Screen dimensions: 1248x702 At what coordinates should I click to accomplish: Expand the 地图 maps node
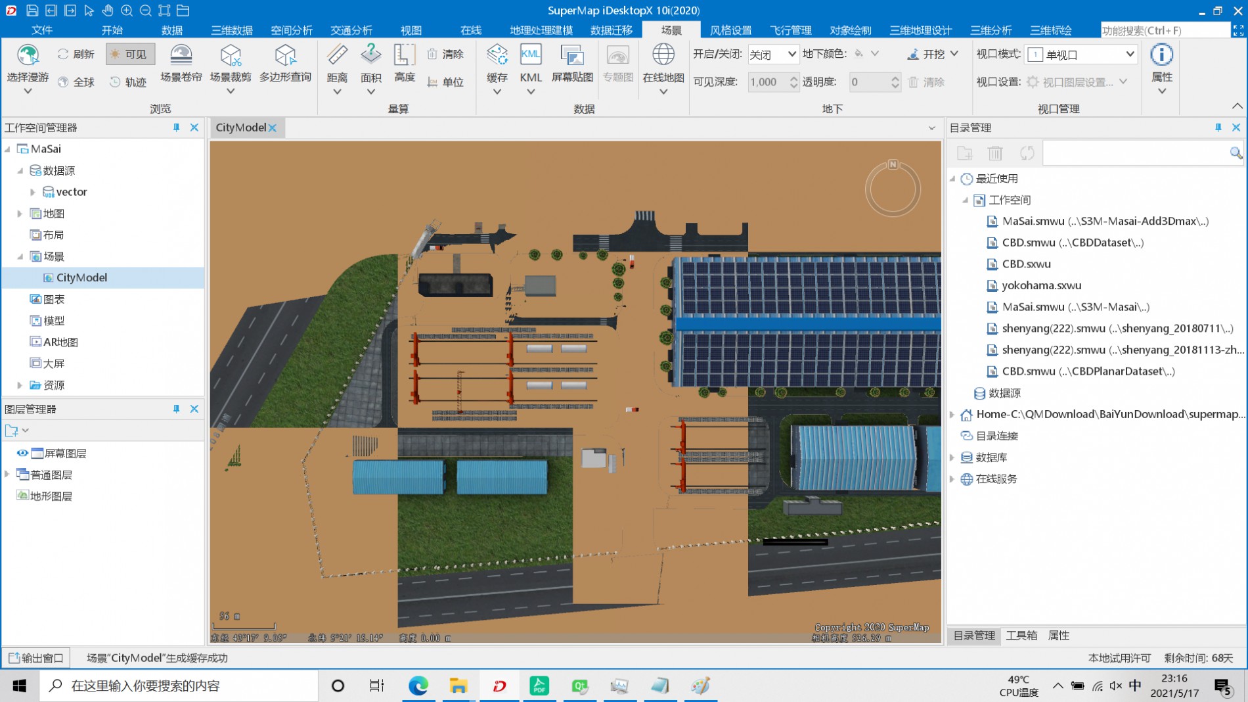pyautogui.click(x=20, y=214)
